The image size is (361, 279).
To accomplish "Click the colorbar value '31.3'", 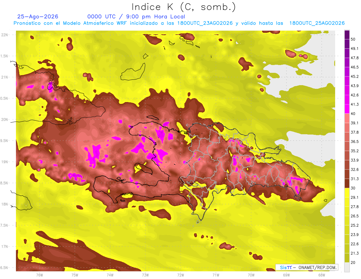I will point(355,179).
